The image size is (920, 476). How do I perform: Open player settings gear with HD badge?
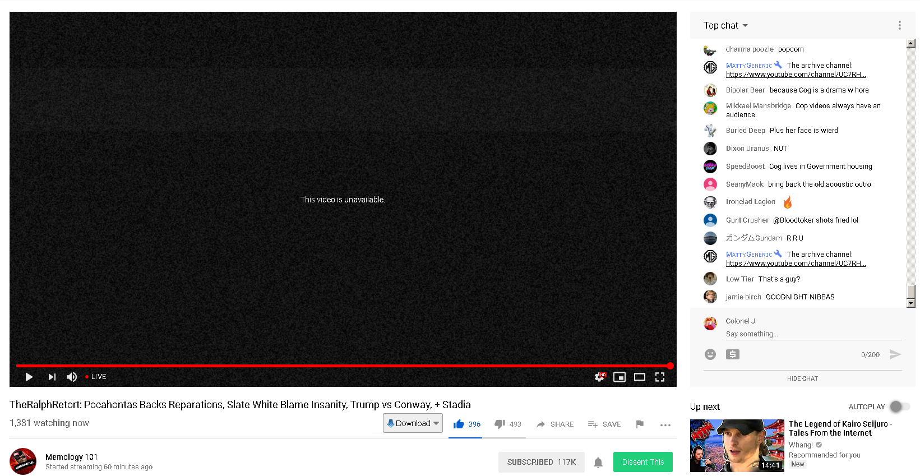600,377
